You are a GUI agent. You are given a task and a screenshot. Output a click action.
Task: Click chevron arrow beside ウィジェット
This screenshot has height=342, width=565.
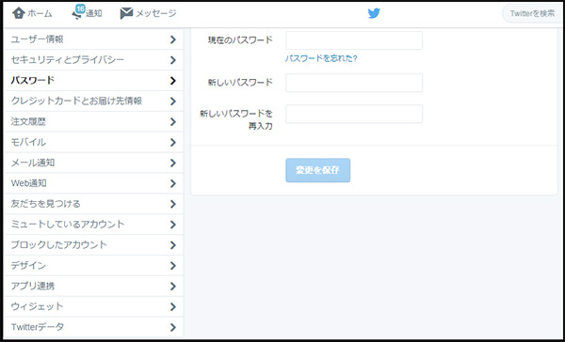173,307
